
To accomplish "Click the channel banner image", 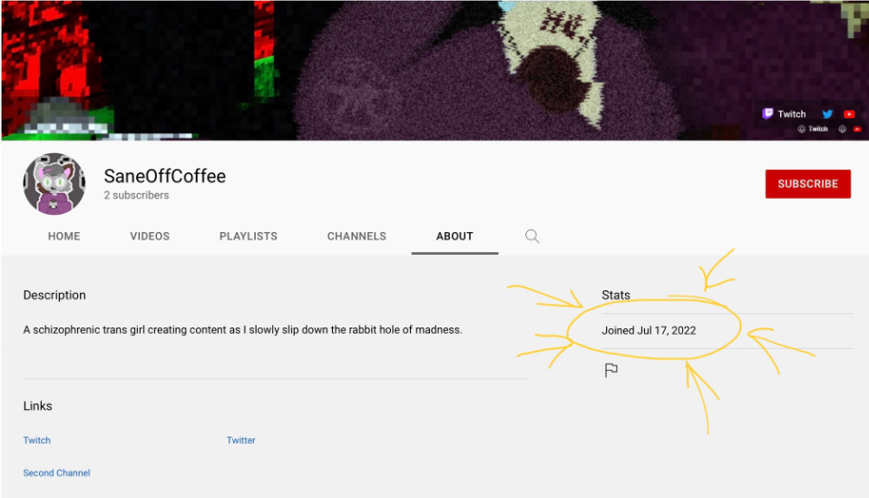I will click(434, 71).
